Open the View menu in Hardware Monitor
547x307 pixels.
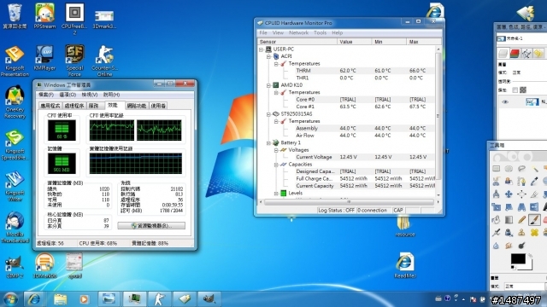click(278, 32)
